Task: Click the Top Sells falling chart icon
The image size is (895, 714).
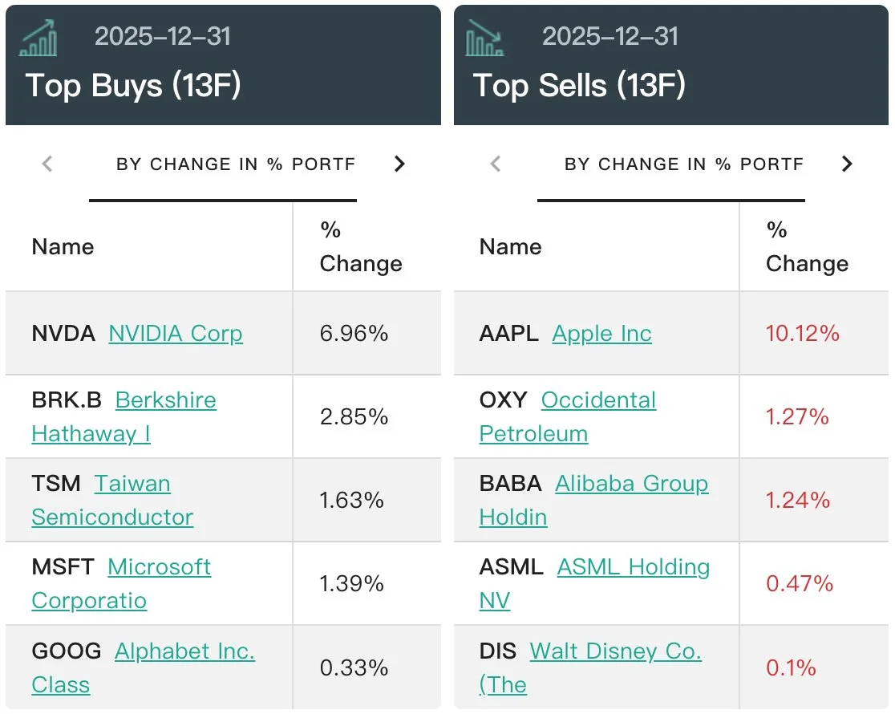Action: (485, 38)
